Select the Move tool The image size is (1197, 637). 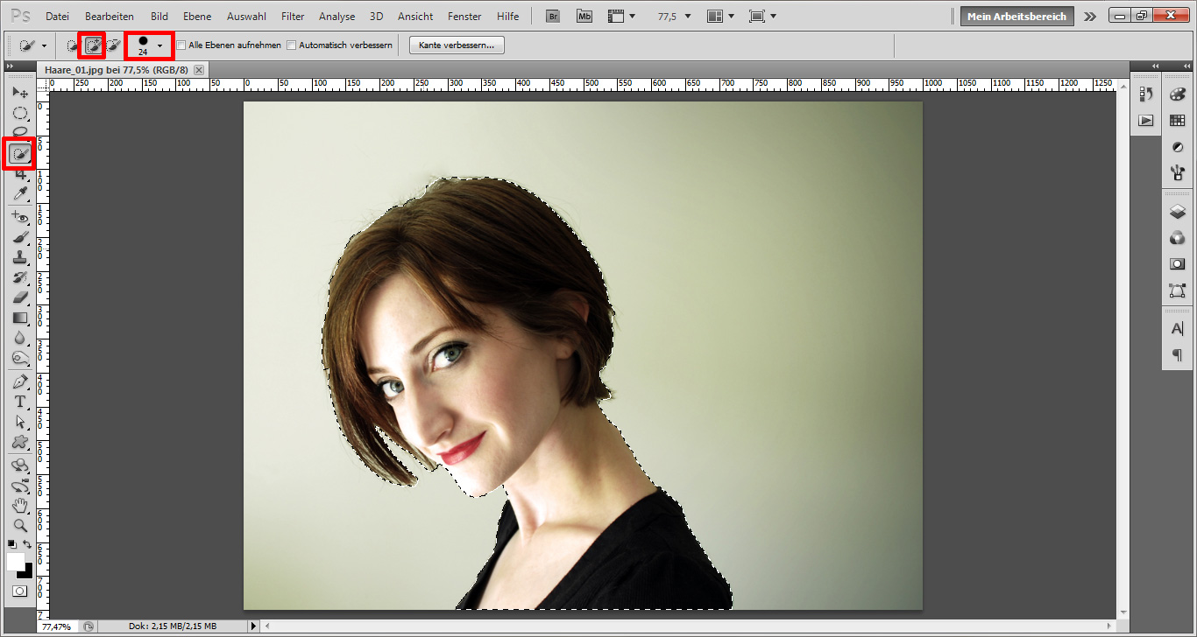point(19,92)
